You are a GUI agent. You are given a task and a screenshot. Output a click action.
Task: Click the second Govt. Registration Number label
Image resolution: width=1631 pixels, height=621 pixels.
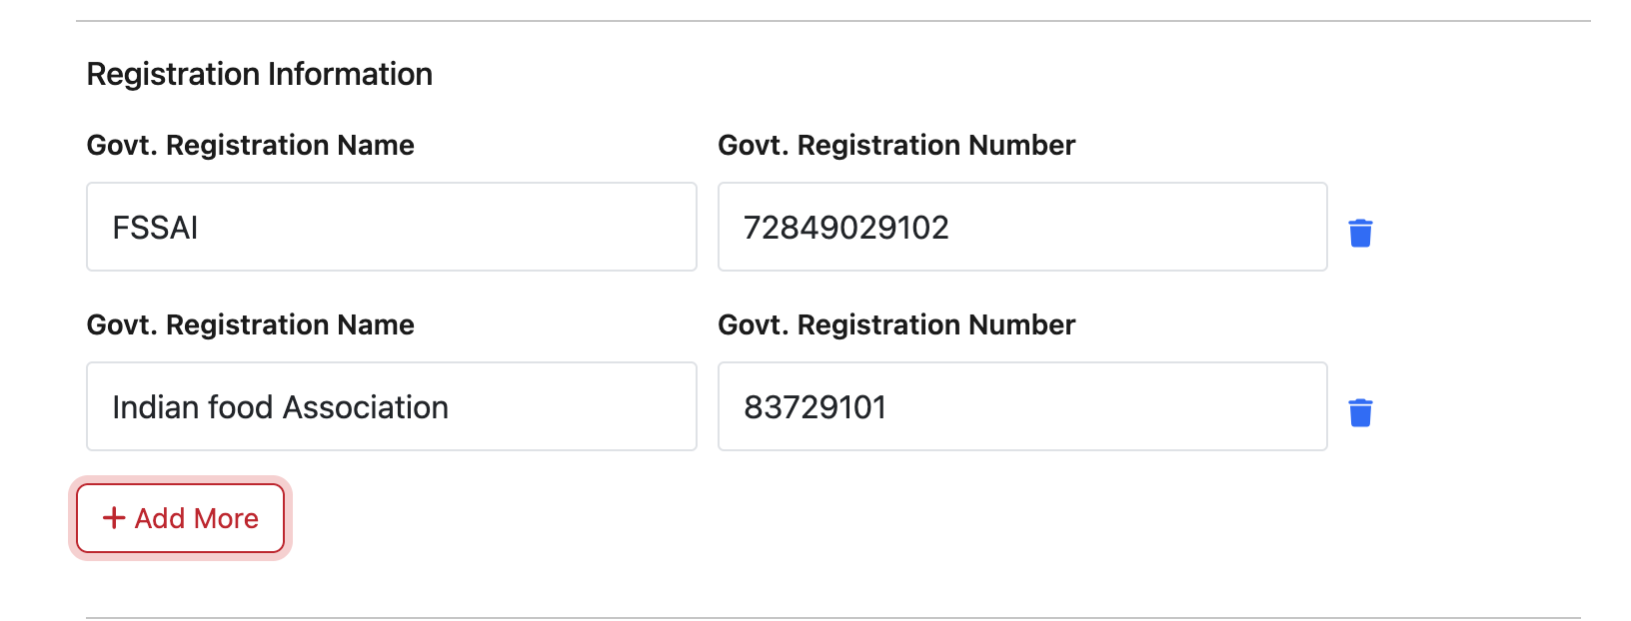(x=895, y=325)
